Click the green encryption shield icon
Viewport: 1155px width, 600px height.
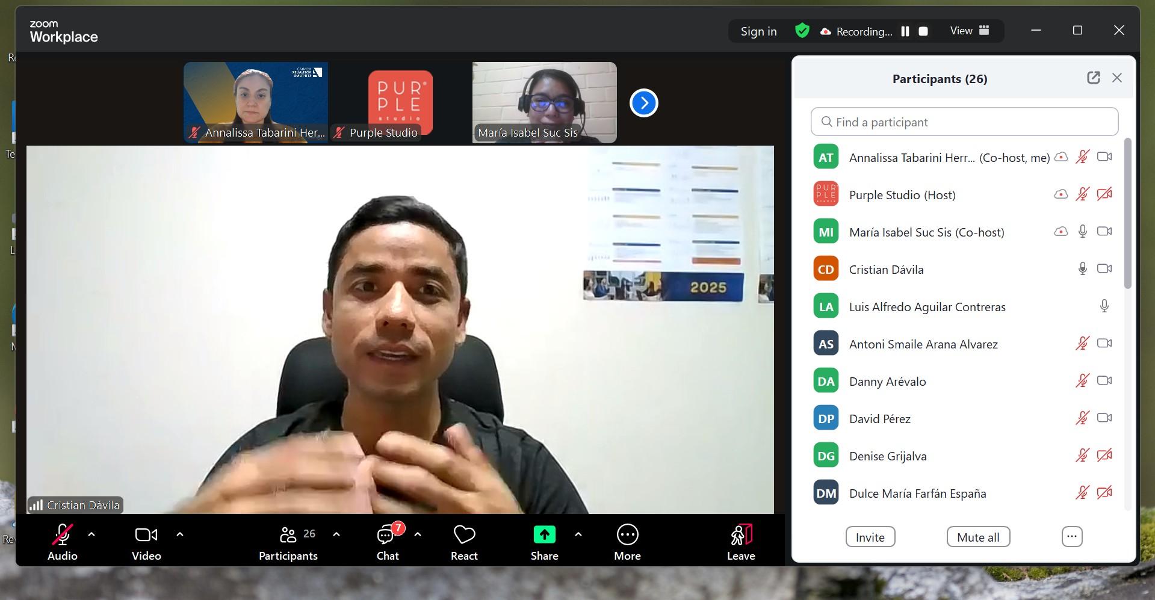click(x=802, y=31)
